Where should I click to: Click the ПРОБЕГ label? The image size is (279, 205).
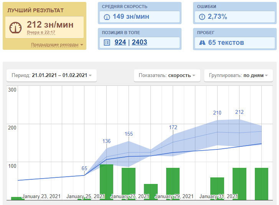(206, 33)
